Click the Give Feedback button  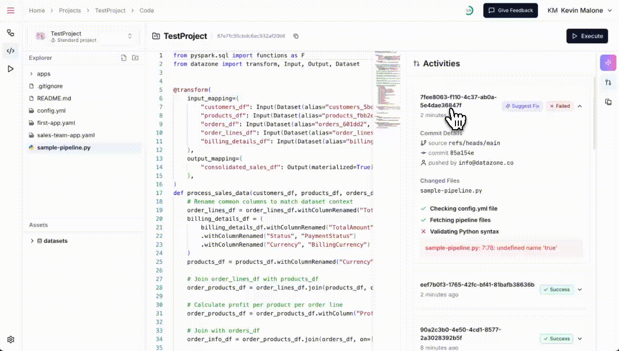click(x=511, y=10)
